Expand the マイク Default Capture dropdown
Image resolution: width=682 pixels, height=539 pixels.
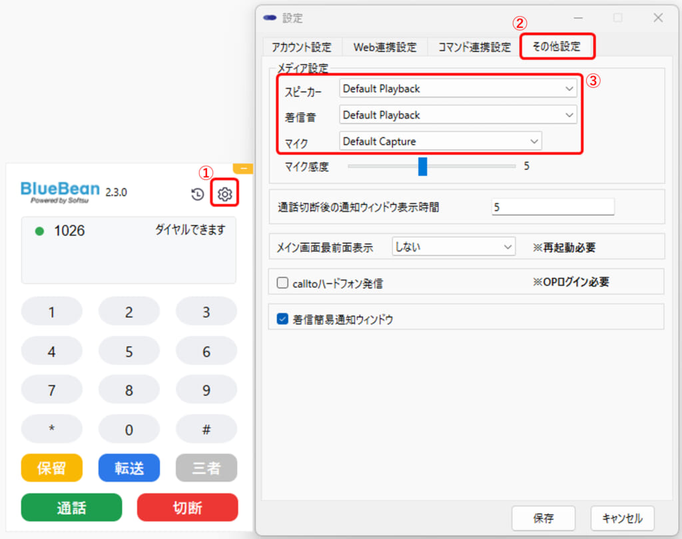tap(440, 141)
